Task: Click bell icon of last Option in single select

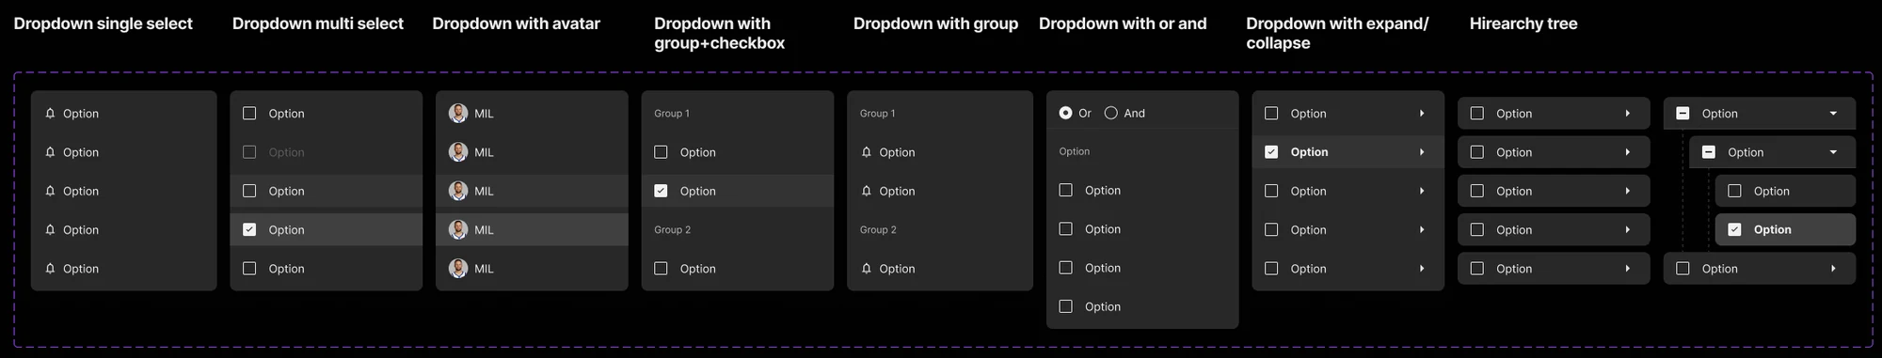Action: (x=50, y=268)
